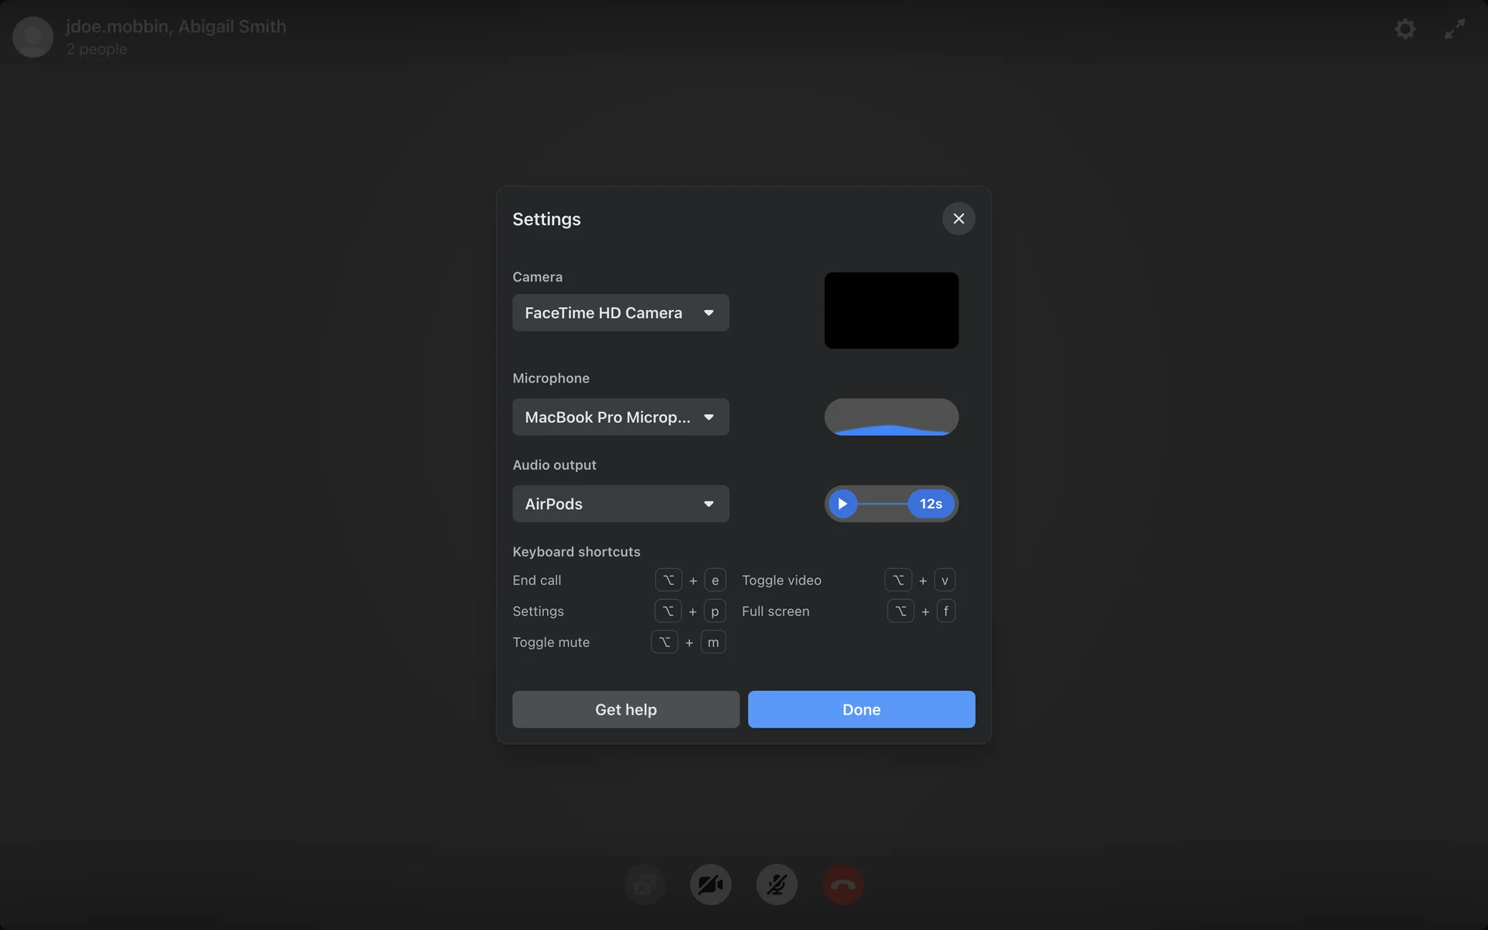Play the audio output test sound

(842, 504)
